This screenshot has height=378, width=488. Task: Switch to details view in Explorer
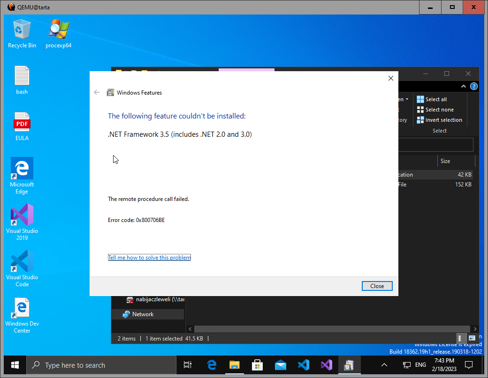(462, 338)
